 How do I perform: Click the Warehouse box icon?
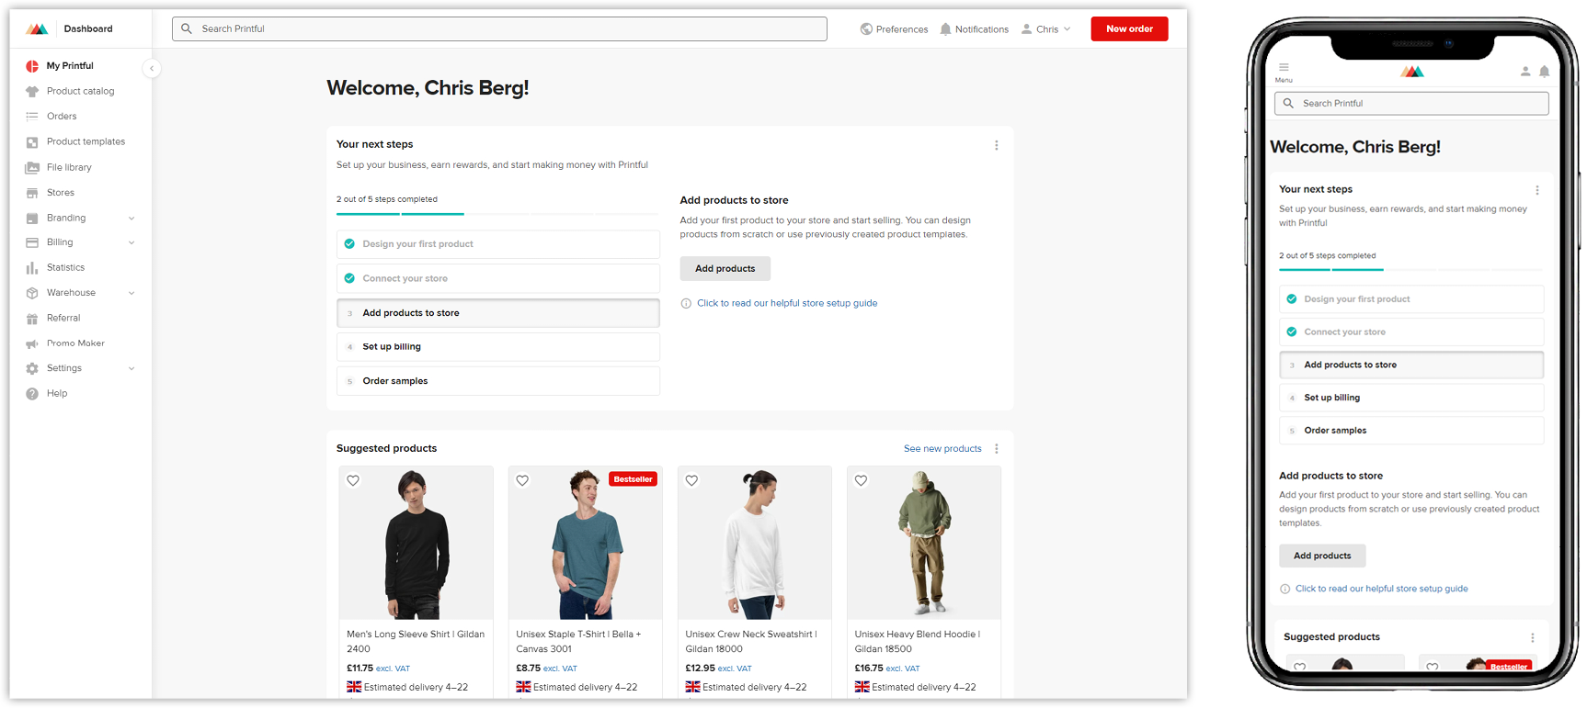click(x=32, y=293)
